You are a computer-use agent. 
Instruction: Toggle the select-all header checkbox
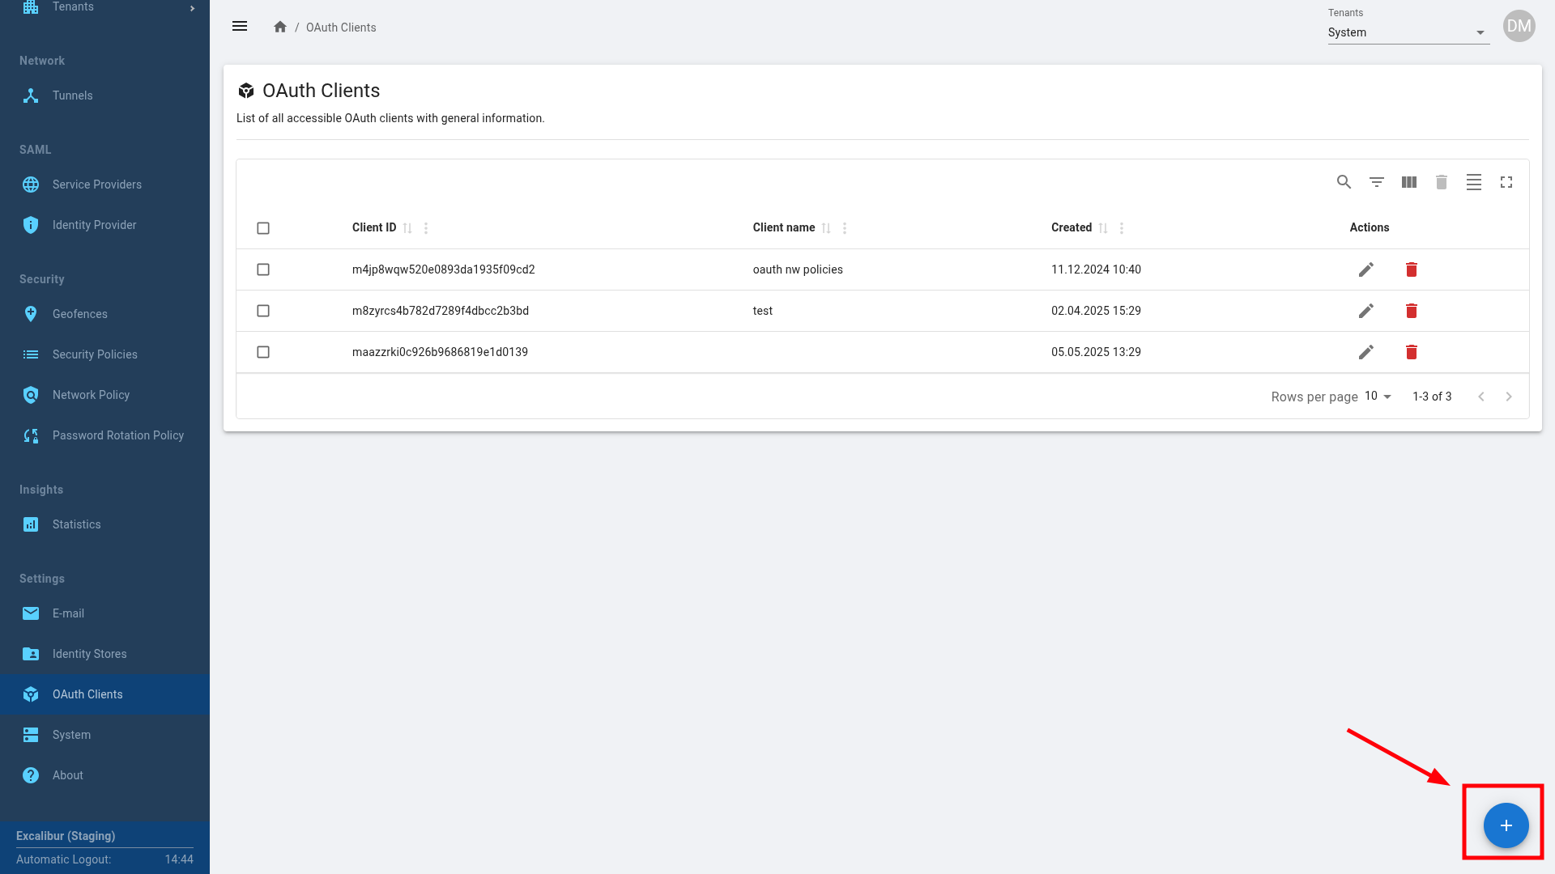click(263, 228)
